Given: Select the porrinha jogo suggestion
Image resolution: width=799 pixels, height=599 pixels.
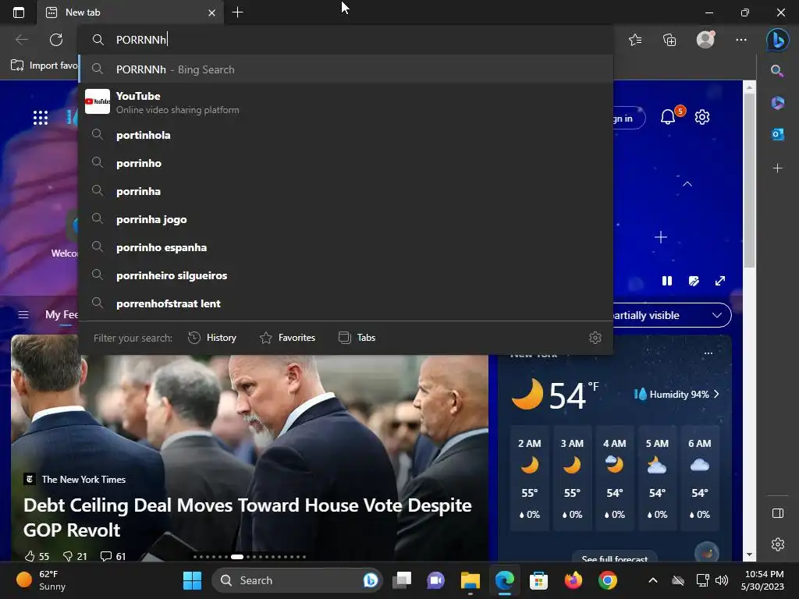Looking at the screenshot, I should pyautogui.click(x=346, y=219).
